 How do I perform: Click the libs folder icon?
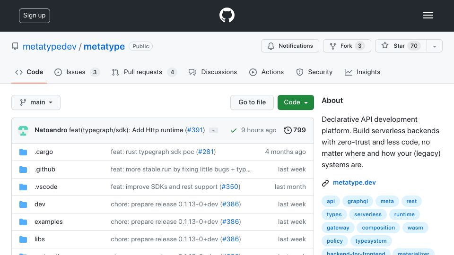23,239
